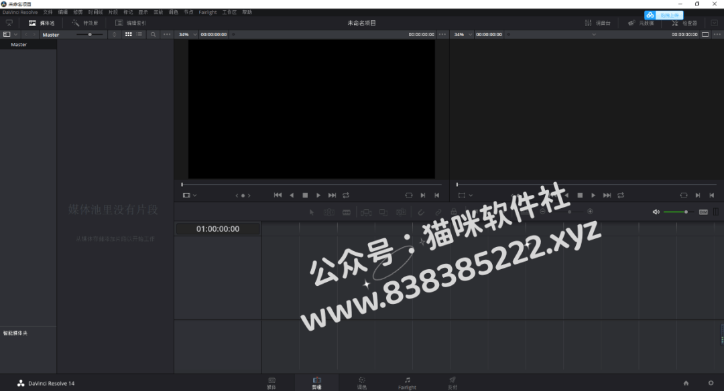Open the timeline selection dropdown above timeline viewer
This screenshot has width=724, height=391.
point(594,35)
